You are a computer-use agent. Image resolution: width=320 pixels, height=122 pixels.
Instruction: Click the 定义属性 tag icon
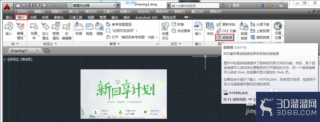pos(45,26)
